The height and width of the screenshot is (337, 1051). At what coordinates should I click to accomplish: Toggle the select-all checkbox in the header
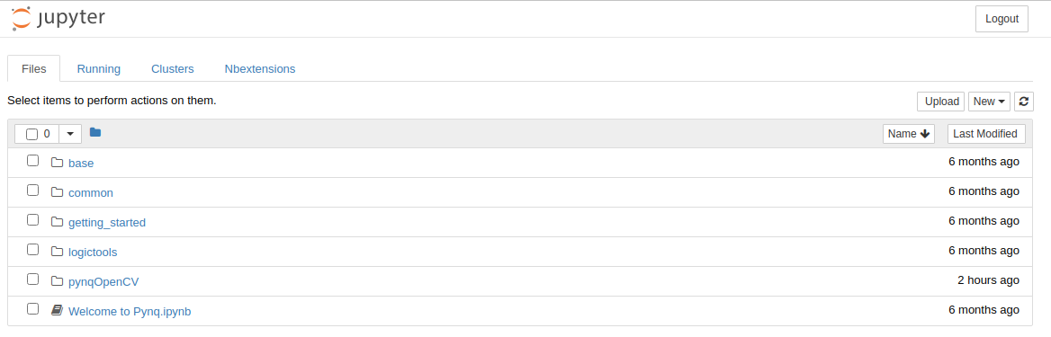(x=31, y=134)
